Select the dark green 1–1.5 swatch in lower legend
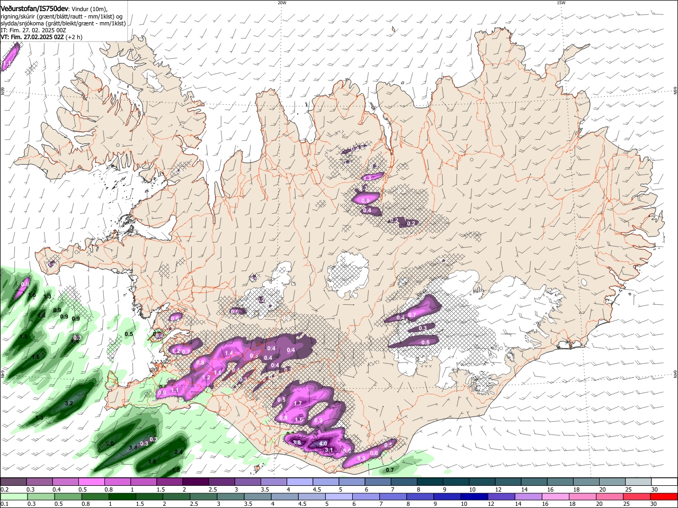The height and width of the screenshot is (508, 678). tap(122, 496)
